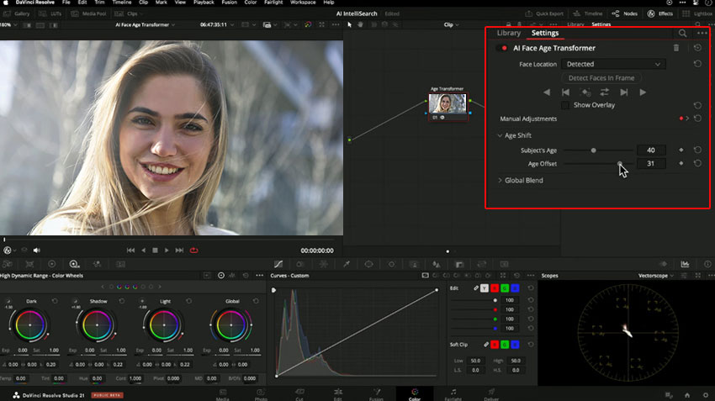Click the Shadow color wheel

(97, 324)
